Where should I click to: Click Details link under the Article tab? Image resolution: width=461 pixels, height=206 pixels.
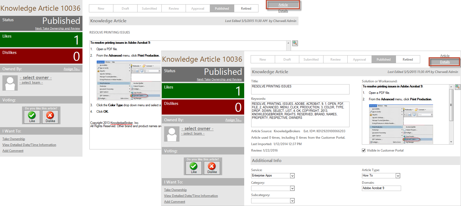coord(283,11)
